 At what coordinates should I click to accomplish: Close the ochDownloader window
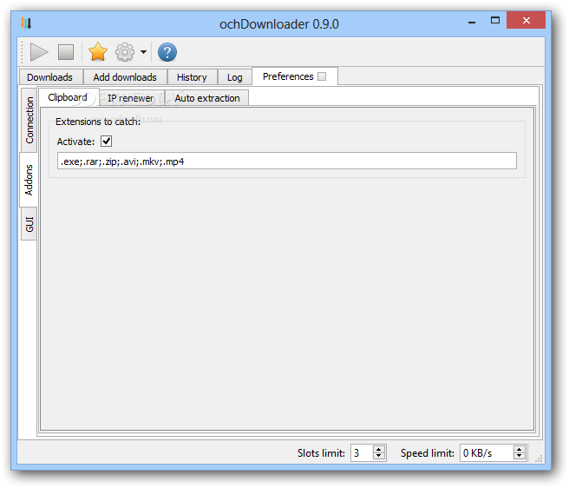[x=526, y=20]
